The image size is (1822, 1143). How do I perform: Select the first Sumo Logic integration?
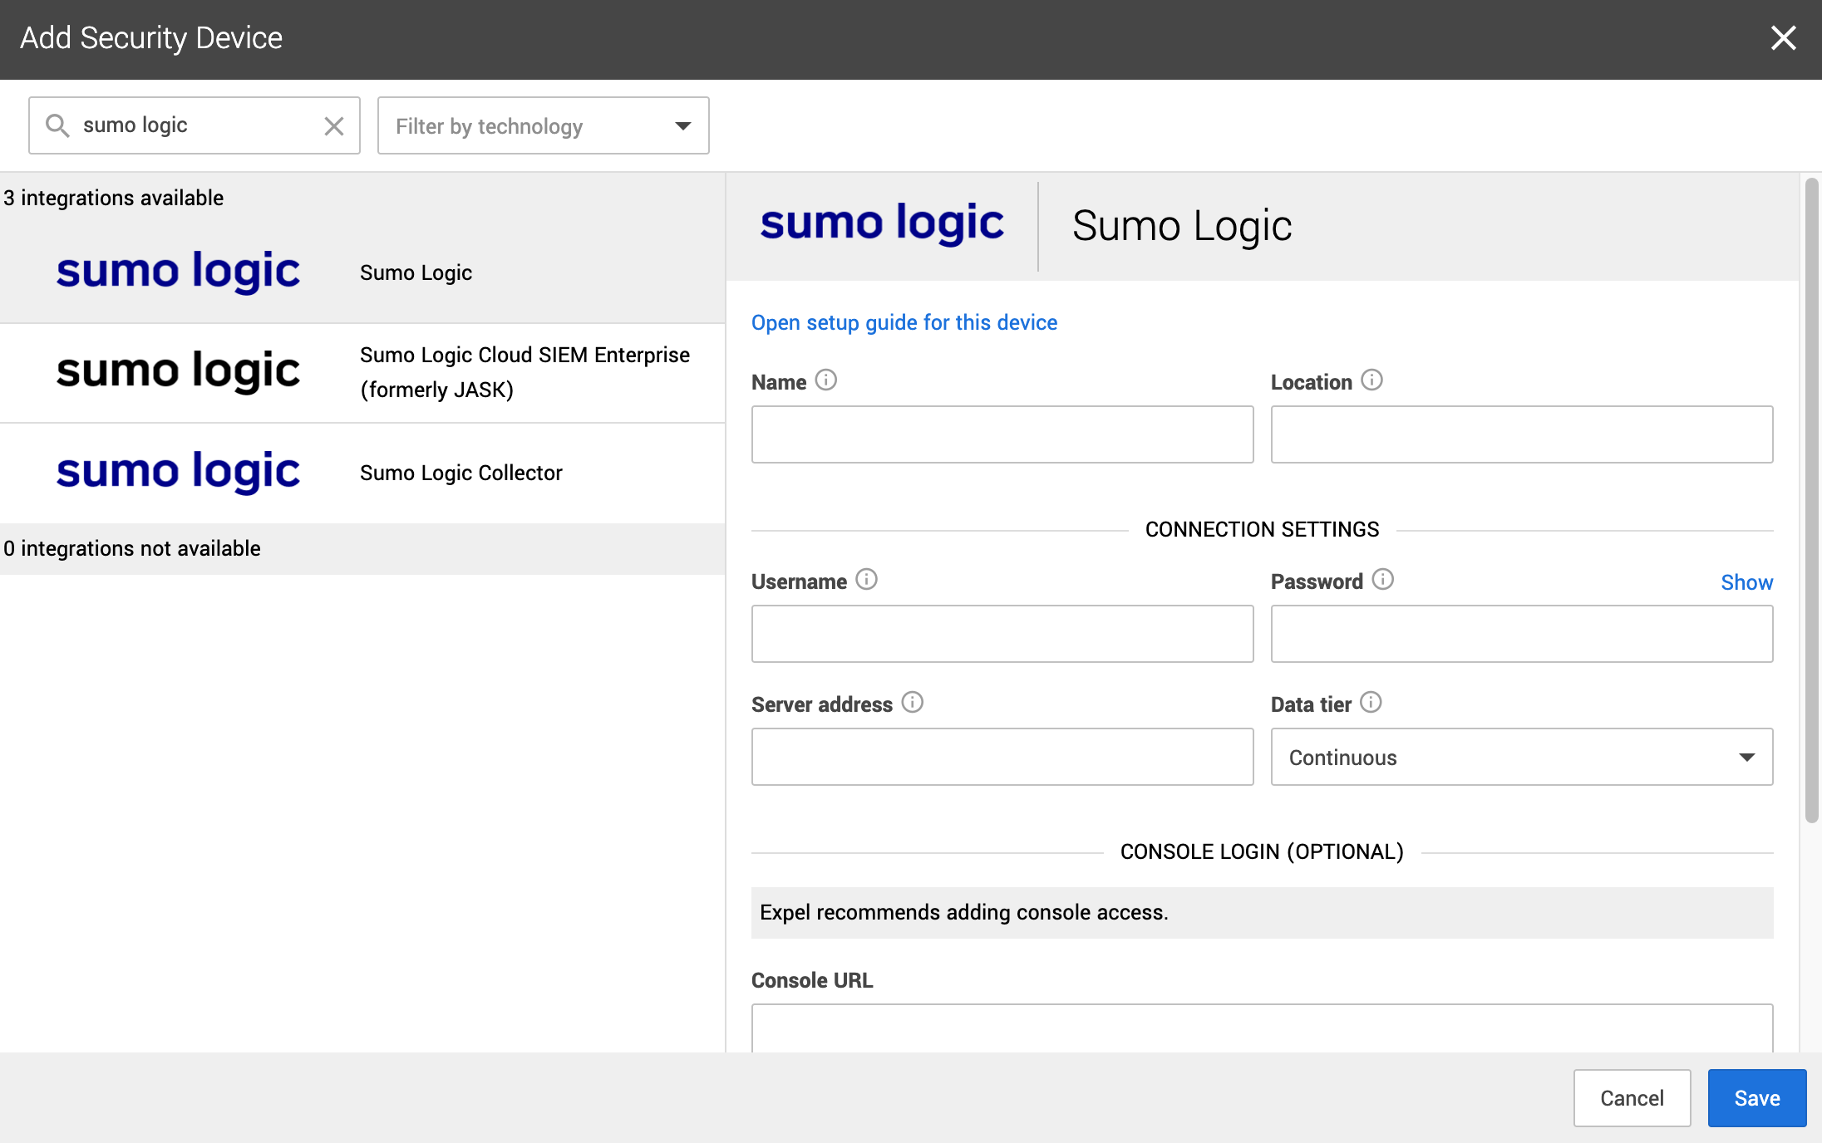pos(362,272)
